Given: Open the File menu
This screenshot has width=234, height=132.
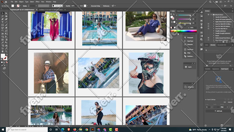Looking at the screenshot, I should (12, 2).
